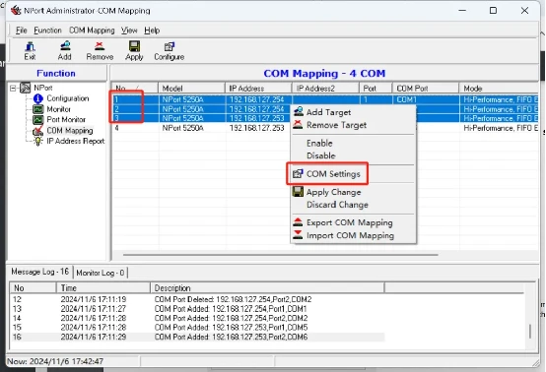Image resolution: width=546 pixels, height=372 pixels.
Task: Select log entry 16 added COM6
Action: coord(197,337)
